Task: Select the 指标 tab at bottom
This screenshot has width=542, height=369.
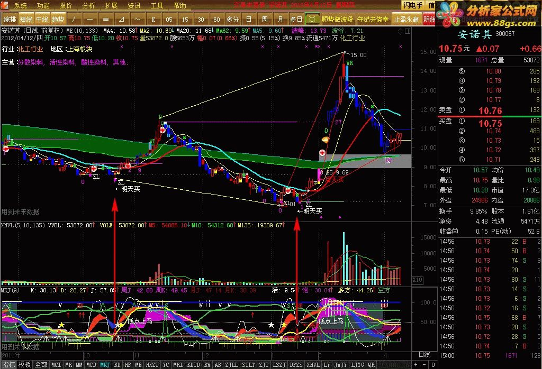Action: (9, 365)
